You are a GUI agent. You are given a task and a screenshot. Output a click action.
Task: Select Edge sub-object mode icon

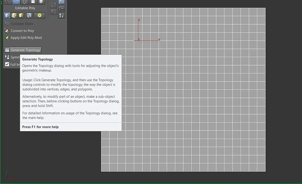16,2
